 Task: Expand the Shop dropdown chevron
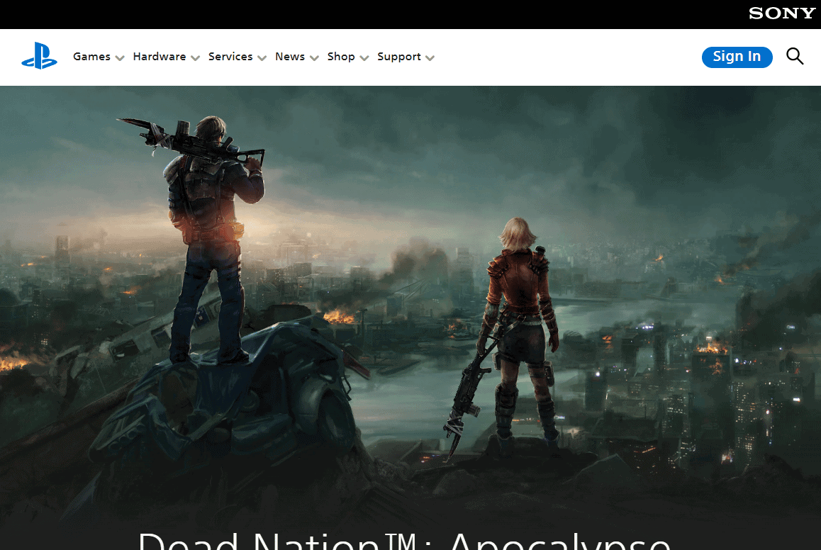point(364,58)
